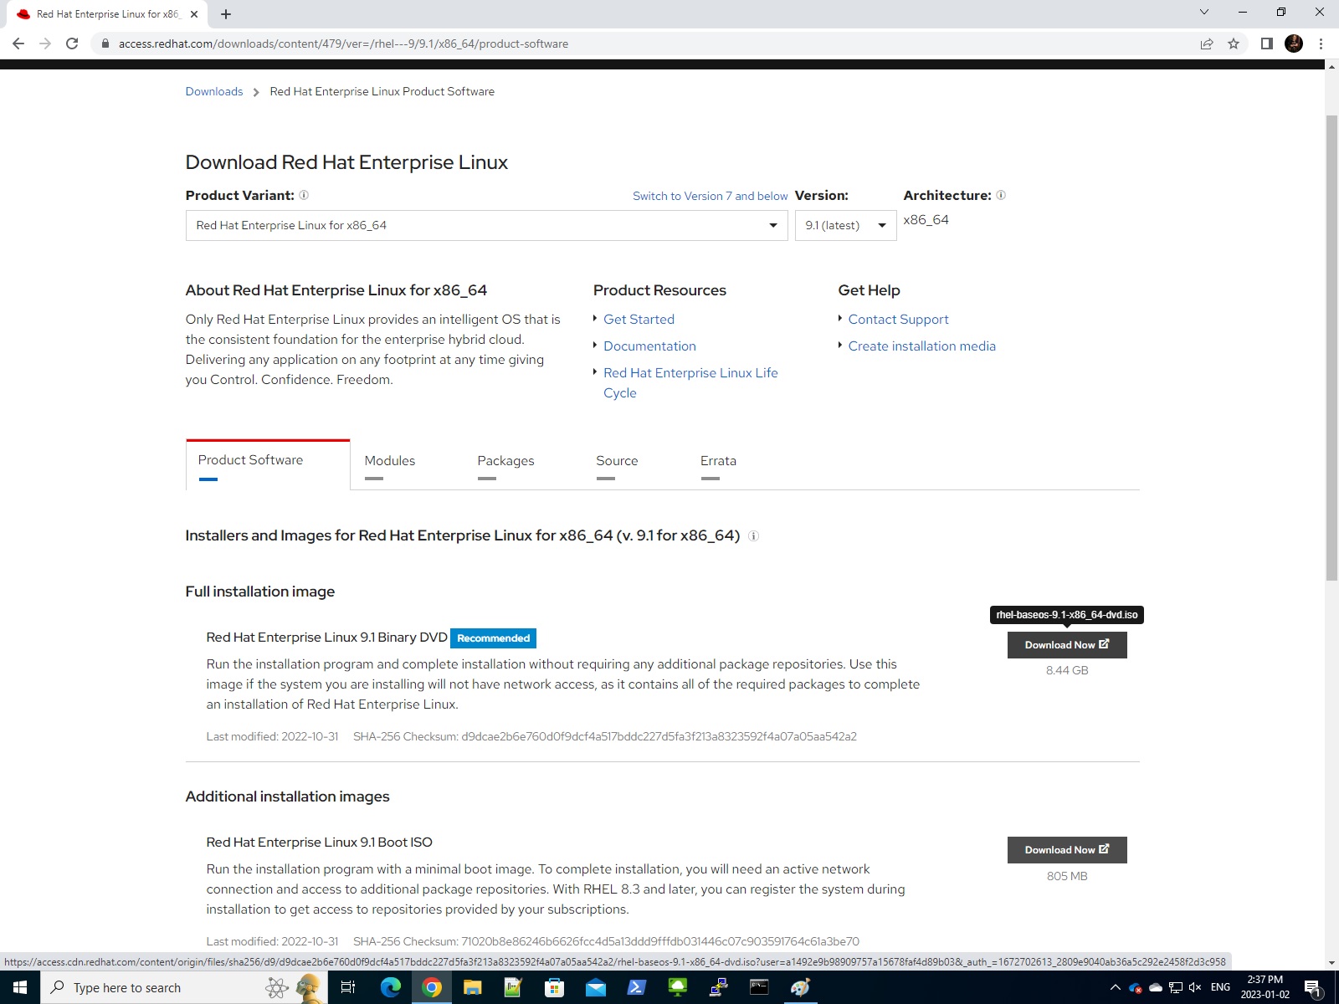Open File Explorer from the taskbar
Image resolution: width=1339 pixels, height=1004 pixels.
(x=473, y=987)
